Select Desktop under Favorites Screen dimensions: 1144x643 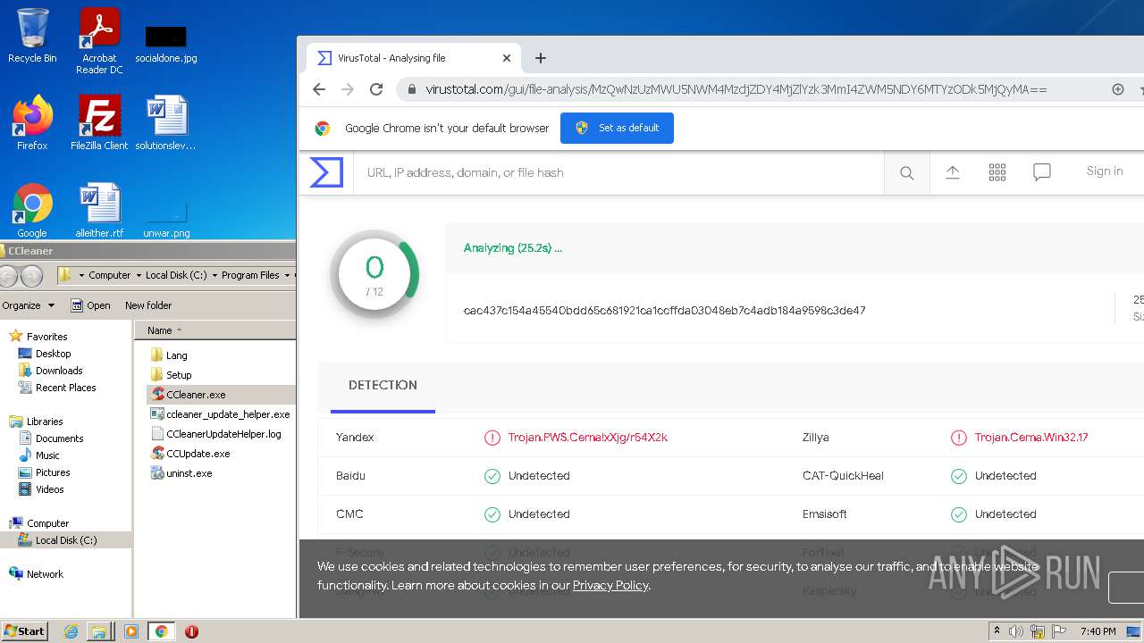coord(45,354)
